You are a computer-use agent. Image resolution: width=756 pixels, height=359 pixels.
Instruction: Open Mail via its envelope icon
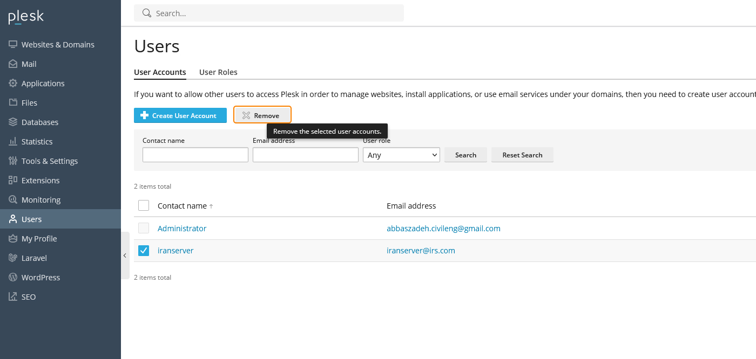[13, 64]
